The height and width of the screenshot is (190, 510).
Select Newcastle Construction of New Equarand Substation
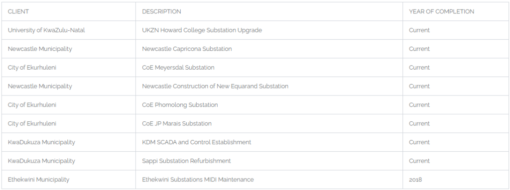(215, 87)
